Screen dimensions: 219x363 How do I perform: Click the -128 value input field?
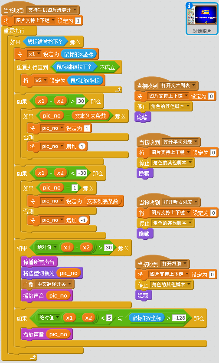pos(179,318)
